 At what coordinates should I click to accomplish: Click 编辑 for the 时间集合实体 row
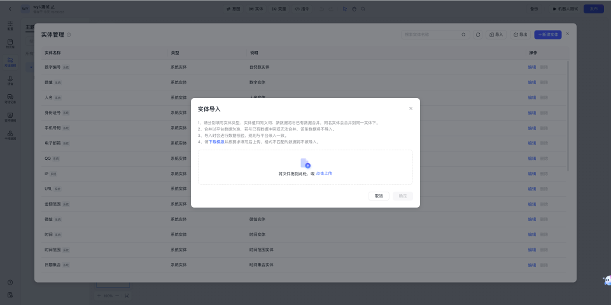[x=531, y=264]
